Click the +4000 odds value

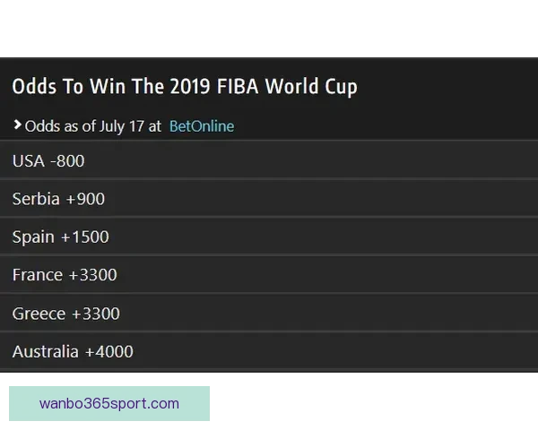tap(108, 351)
